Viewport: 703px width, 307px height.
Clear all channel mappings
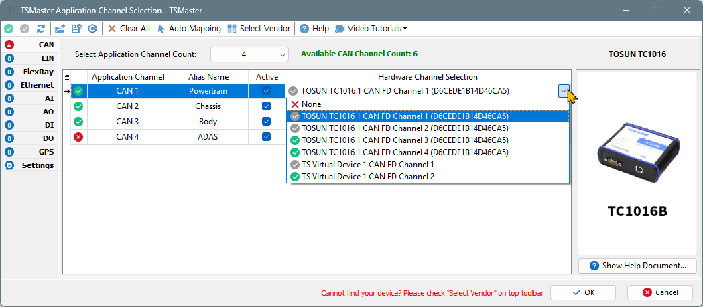coord(129,29)
